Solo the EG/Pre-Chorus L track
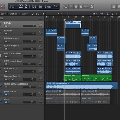Screen dimensions: 120x120 pos(9,41)
